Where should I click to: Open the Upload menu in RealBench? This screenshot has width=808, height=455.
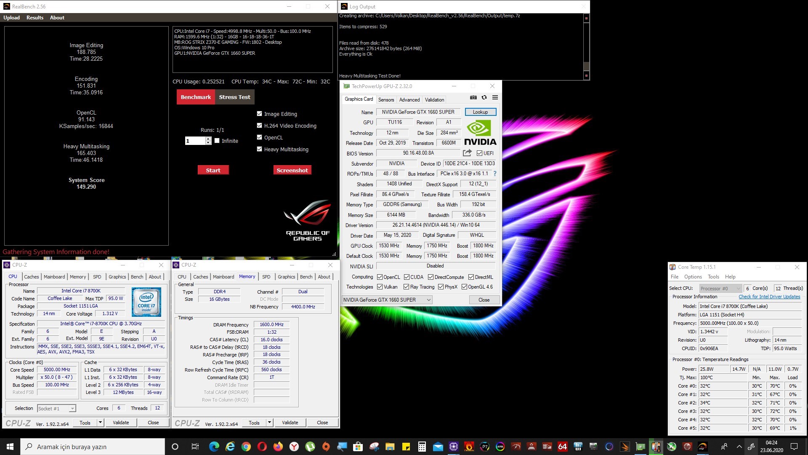pyautogui.click(x=12, y=18)
